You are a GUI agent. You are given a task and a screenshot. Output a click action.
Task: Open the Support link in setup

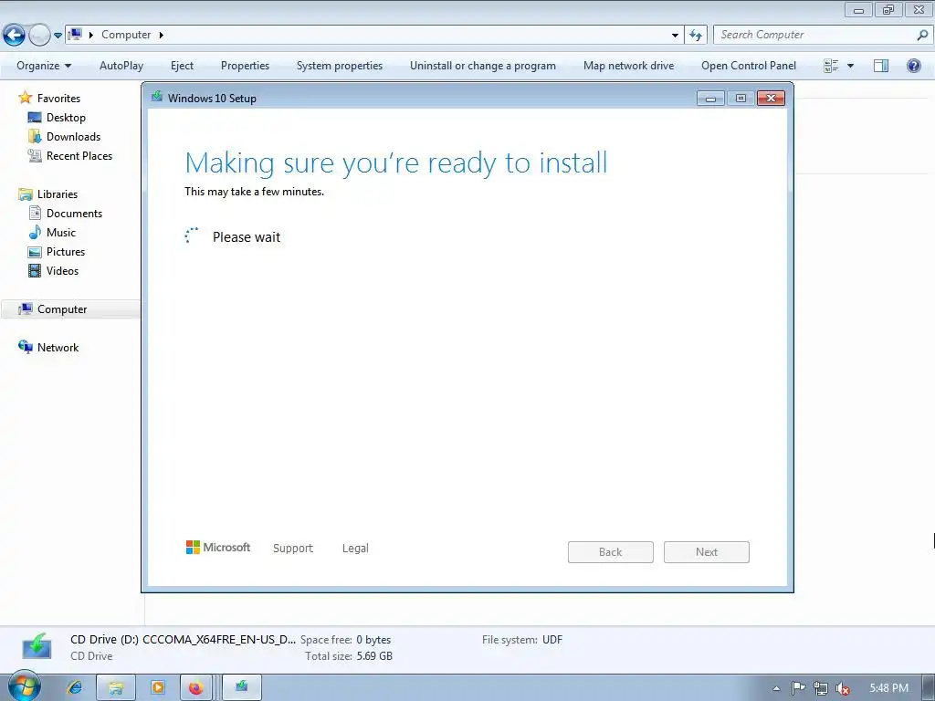point(293,548)
